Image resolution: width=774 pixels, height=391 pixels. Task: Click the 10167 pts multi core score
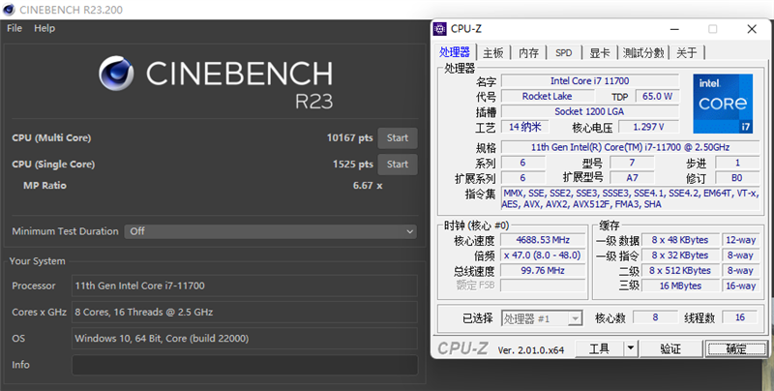tap(349, 137)
